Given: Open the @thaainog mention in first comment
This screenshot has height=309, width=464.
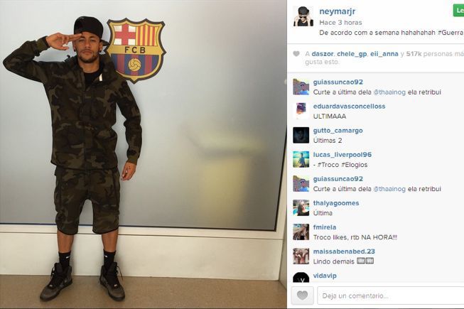Looking at the screenshot, I should click(389, 92).
